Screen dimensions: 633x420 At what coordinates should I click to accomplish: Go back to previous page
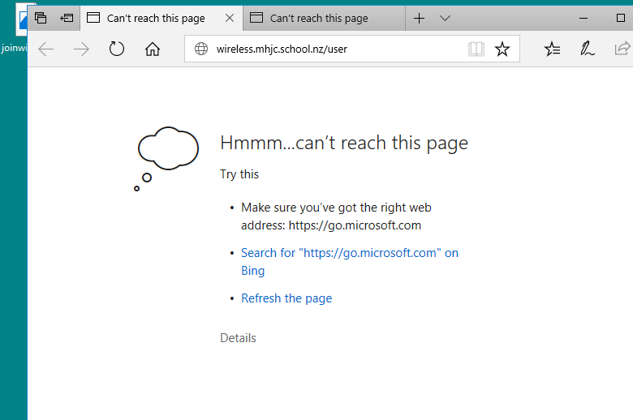46,49
